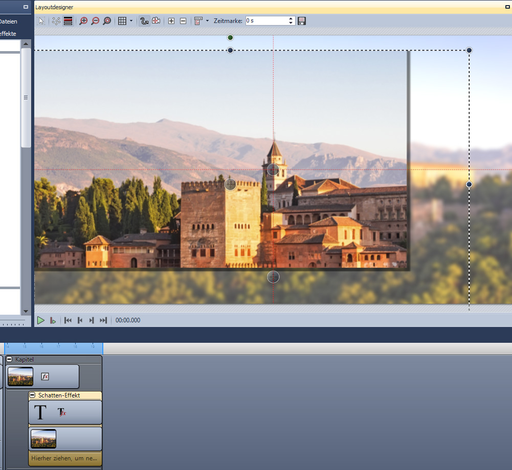Click the zoom in magnifier icon
Screen dimensions: 512x470
click(83, 21)
